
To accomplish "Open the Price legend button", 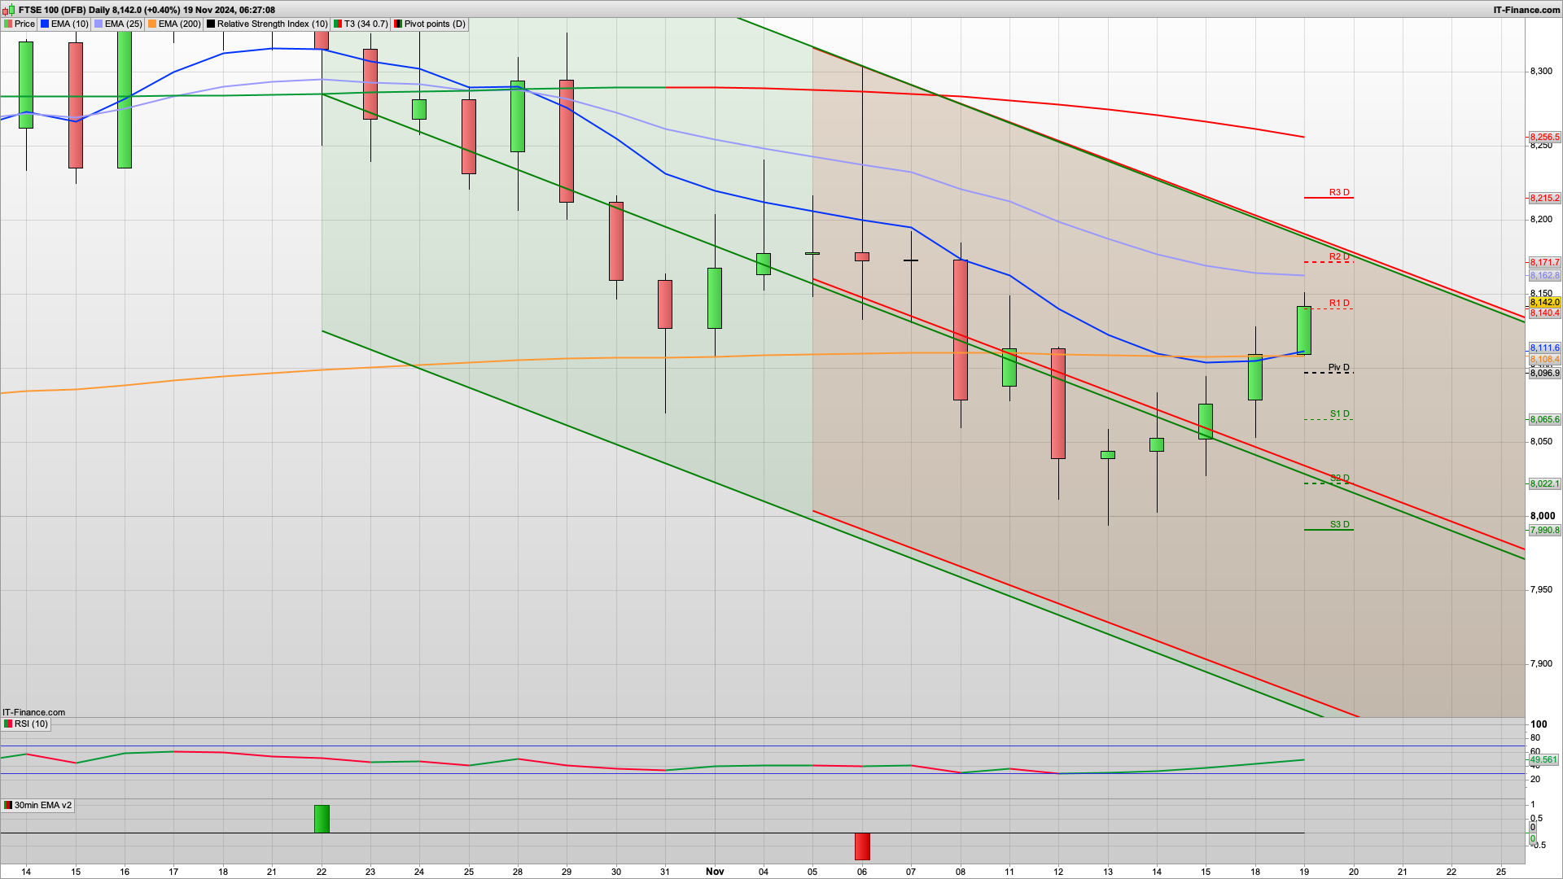I will coord(20,24).
